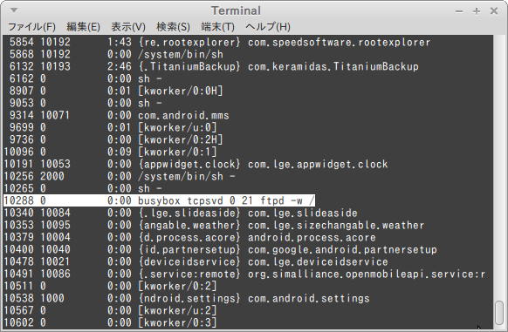Open the window menu arrow in title bar
This screenshot has width=508, height=332.
14,10
